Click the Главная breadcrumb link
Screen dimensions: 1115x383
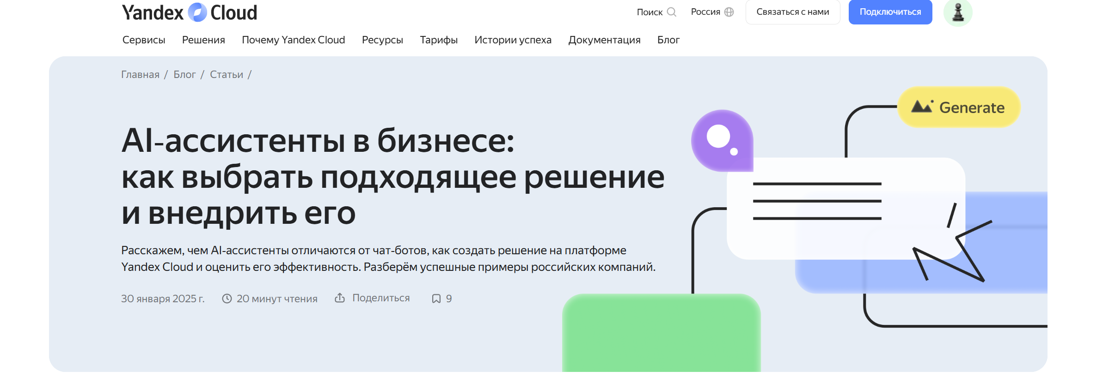(140, 74)
